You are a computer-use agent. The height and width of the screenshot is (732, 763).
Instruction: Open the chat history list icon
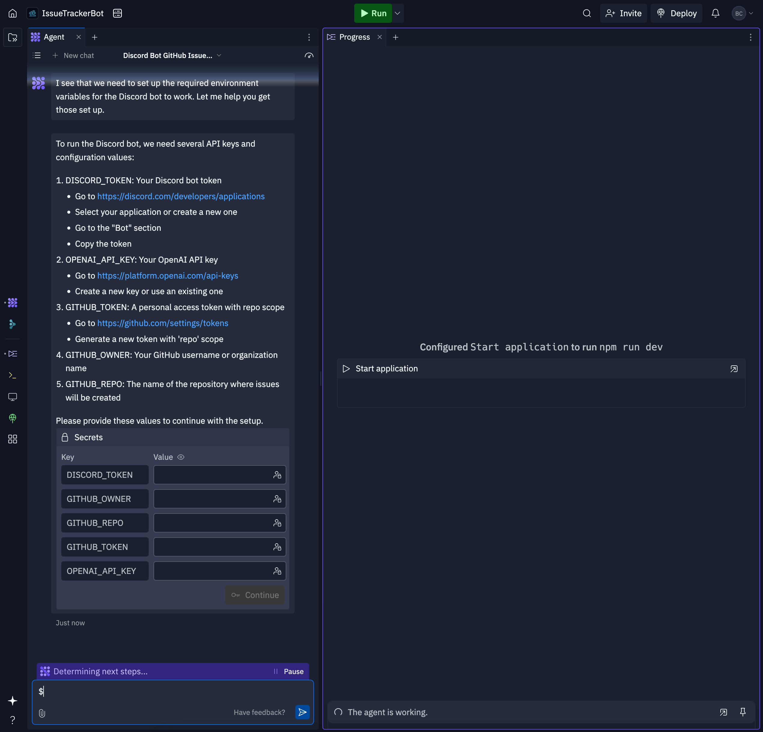point(37,55)
